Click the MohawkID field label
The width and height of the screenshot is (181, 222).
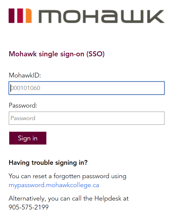pos(25,75)
